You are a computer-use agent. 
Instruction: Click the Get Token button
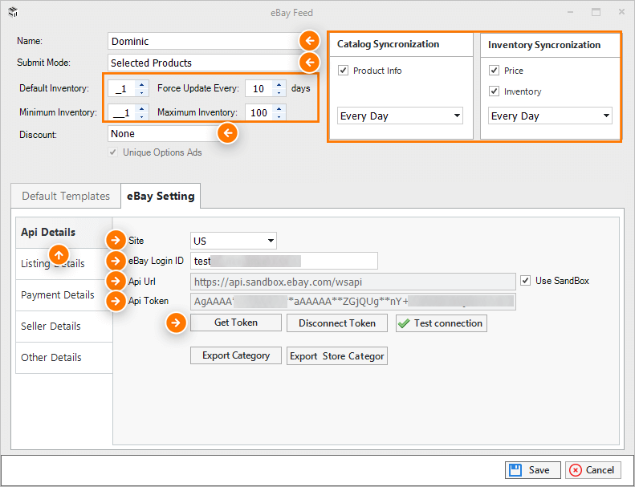pyautogui.click(x=236, y=323)
